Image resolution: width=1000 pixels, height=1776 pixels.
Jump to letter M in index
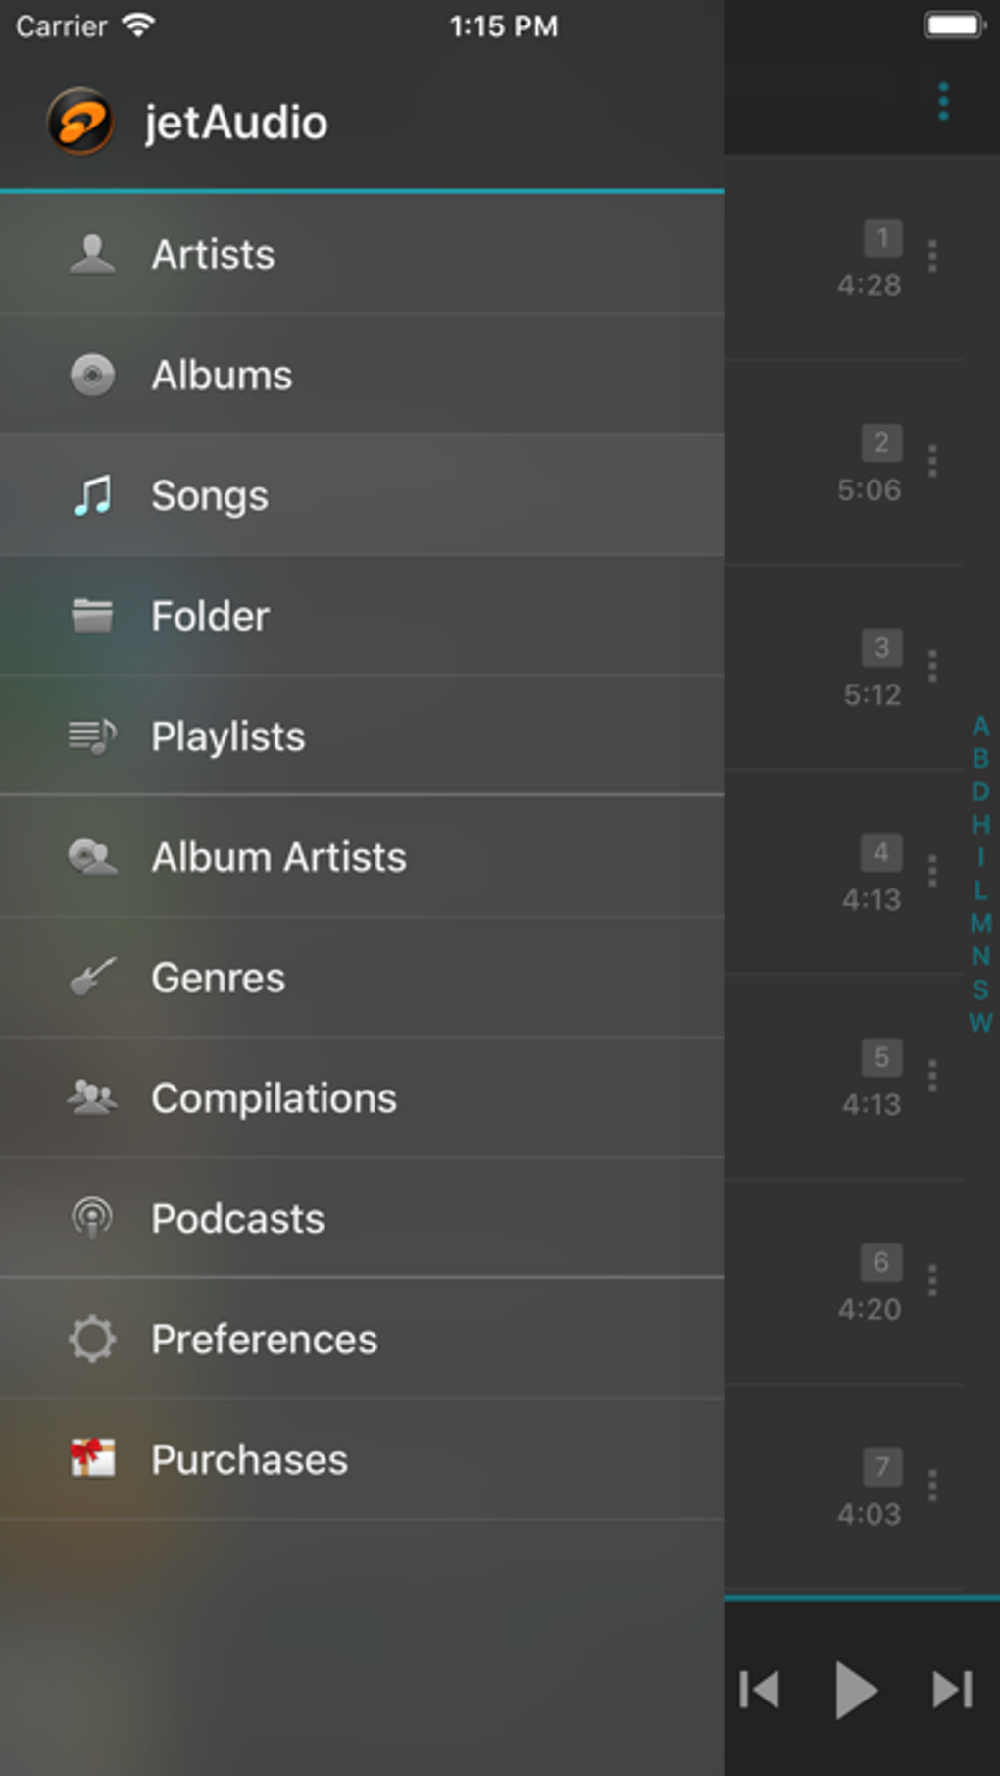[x=980, y=923]
